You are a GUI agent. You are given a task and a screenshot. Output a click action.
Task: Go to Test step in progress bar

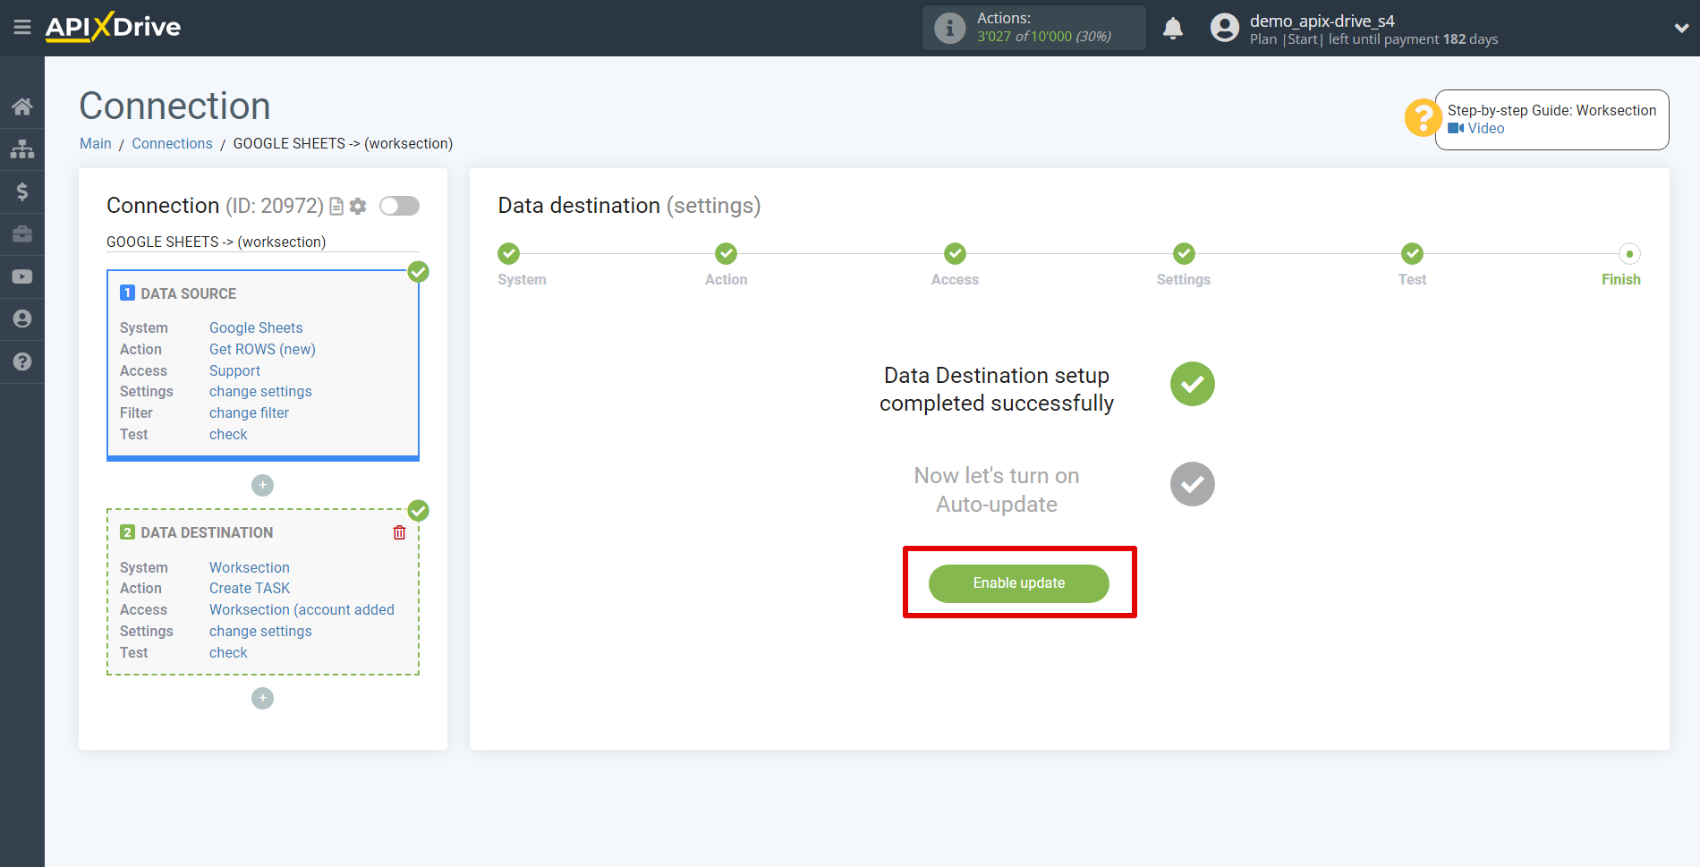(x=1413, y=254)
